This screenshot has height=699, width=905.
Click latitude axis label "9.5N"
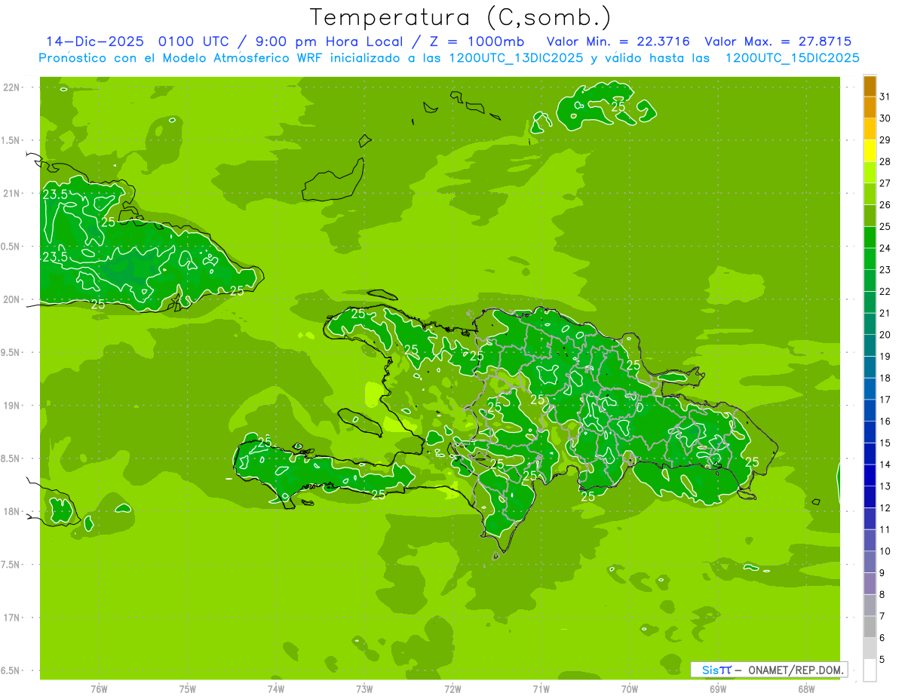point(11,353)
